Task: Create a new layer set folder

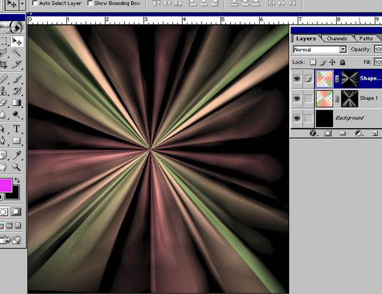Action: click(343, 133)
